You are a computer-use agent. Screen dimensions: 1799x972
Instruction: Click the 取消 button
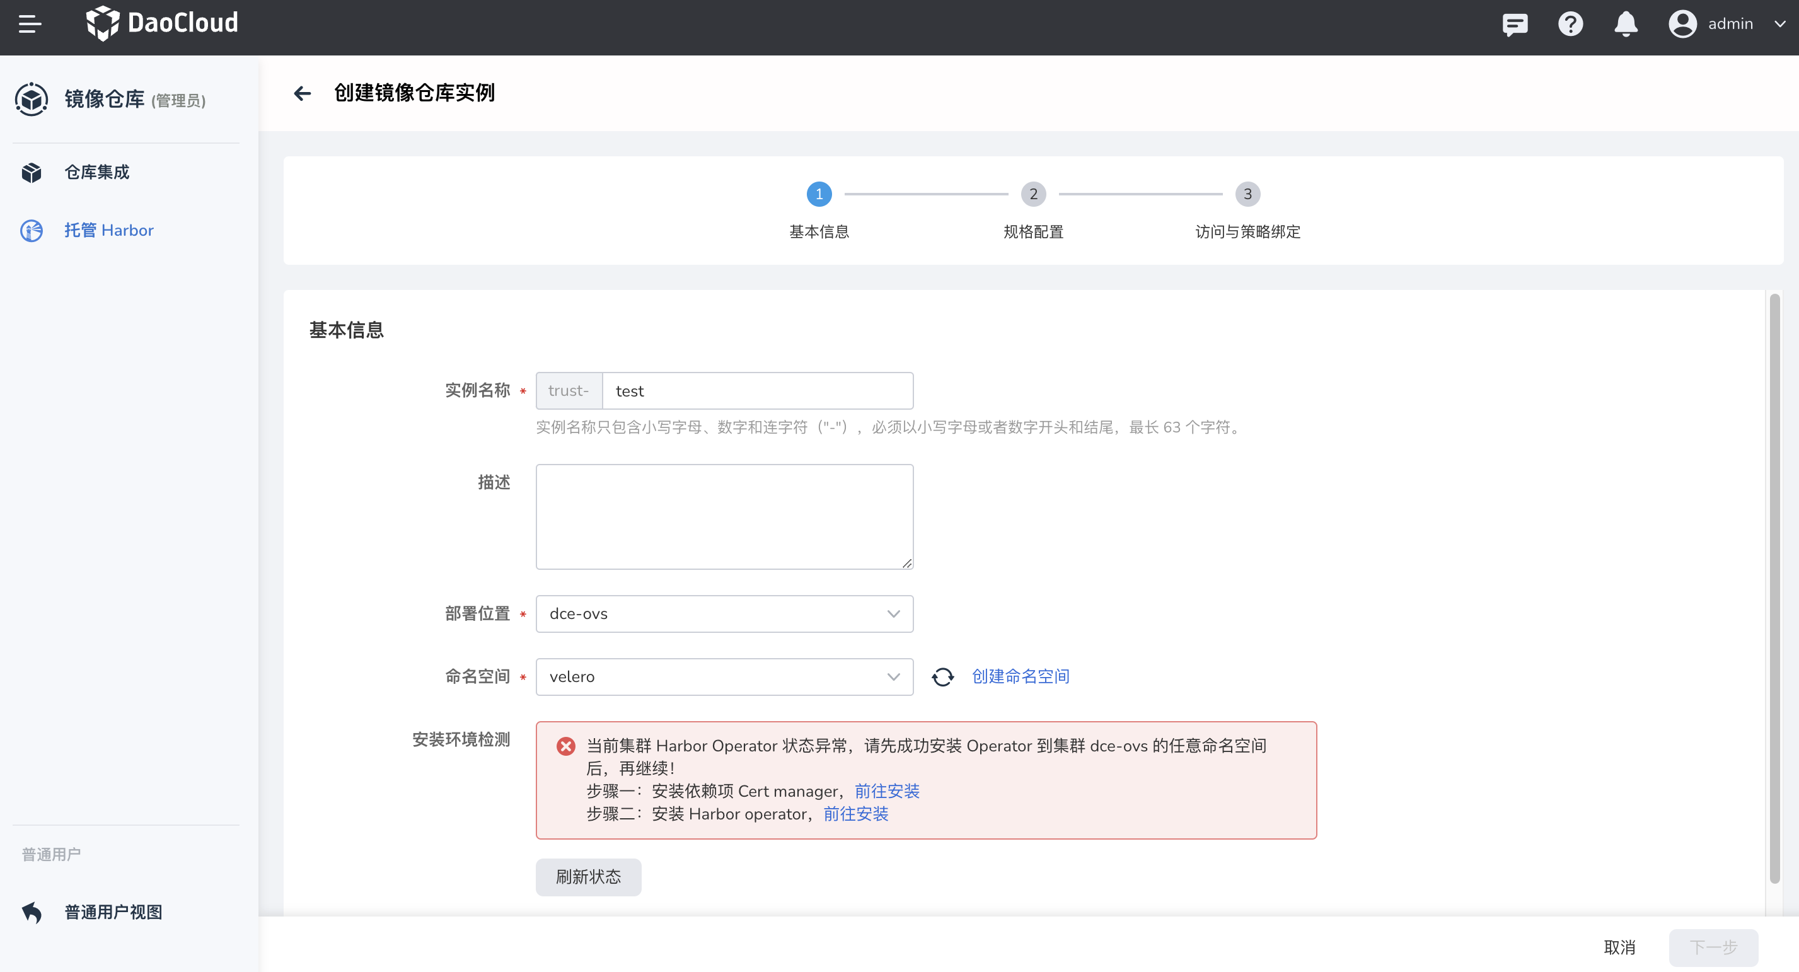1619,947
